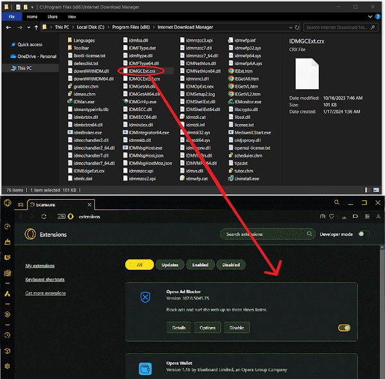Select the All filter chip
This screenshot has width=385, height=379.
point(139,265)
